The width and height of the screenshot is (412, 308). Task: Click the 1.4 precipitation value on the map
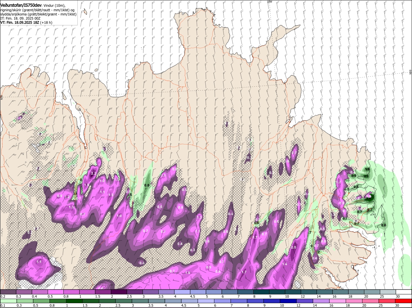coord(285,264)
